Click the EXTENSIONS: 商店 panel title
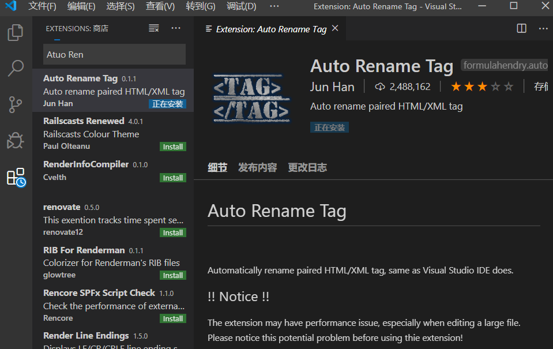 77,29
